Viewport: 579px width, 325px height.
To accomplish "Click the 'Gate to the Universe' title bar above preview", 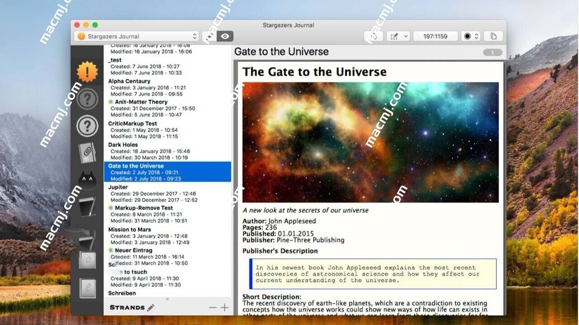I will tap(281, 51).
